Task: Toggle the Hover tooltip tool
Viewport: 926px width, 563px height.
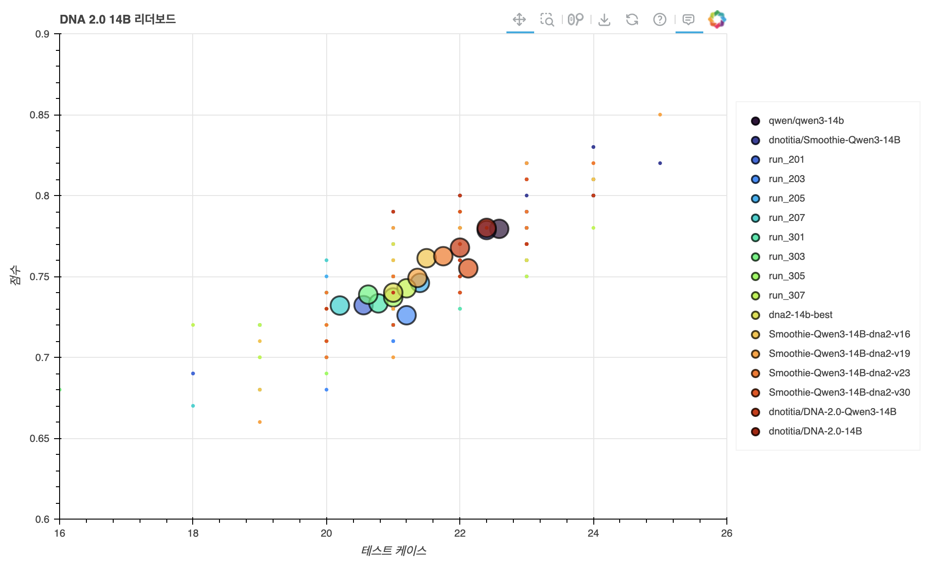Action: [x=688, y=19]
